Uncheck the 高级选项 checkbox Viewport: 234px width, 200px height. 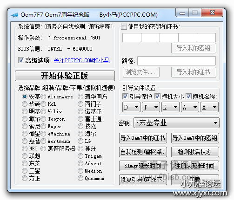21,60
